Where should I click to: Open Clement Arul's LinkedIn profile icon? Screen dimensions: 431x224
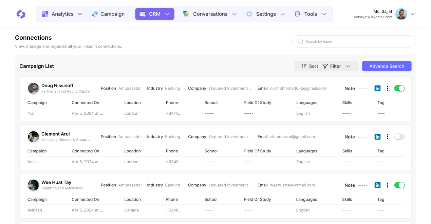point(377,137)
